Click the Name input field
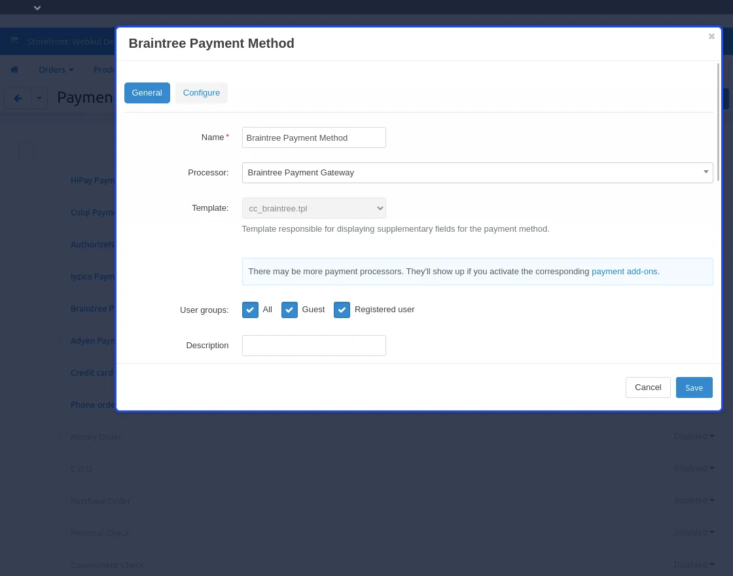 point(313,137)
